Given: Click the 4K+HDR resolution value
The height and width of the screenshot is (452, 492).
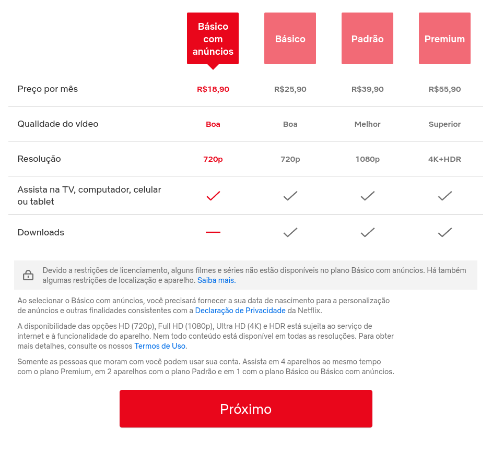Looking at the screenshot, I should 444,159.
